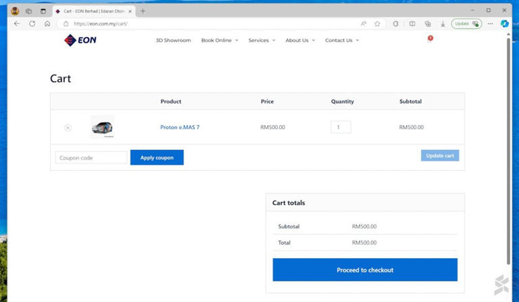Open the Services menu
The image size is (519, 302).
(x=259, y=41)
